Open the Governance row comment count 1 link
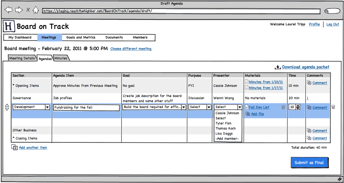 point(308,98)
